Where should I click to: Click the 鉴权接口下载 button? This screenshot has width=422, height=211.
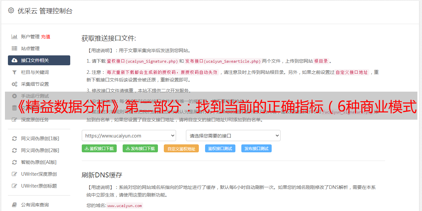(x=99, y=148)
